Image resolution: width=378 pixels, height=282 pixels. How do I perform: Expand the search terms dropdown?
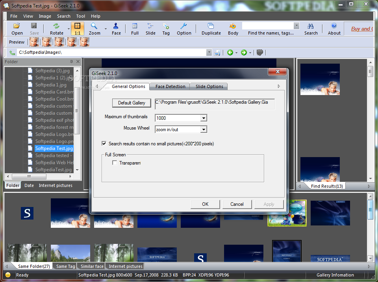[296, 26]
